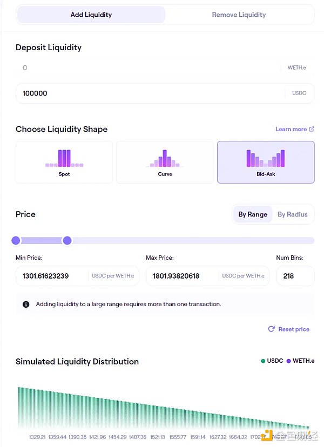Click the WETH.e deposit amount field

146,68
